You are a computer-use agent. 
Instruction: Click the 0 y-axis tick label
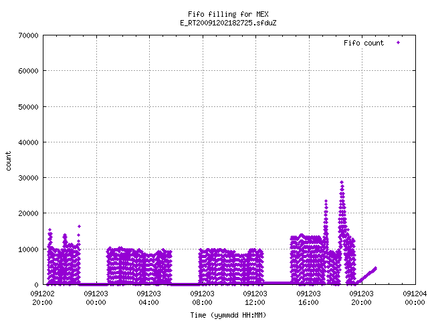pos(36,285)
